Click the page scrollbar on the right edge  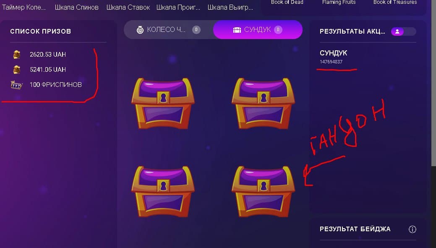[433, 84]
